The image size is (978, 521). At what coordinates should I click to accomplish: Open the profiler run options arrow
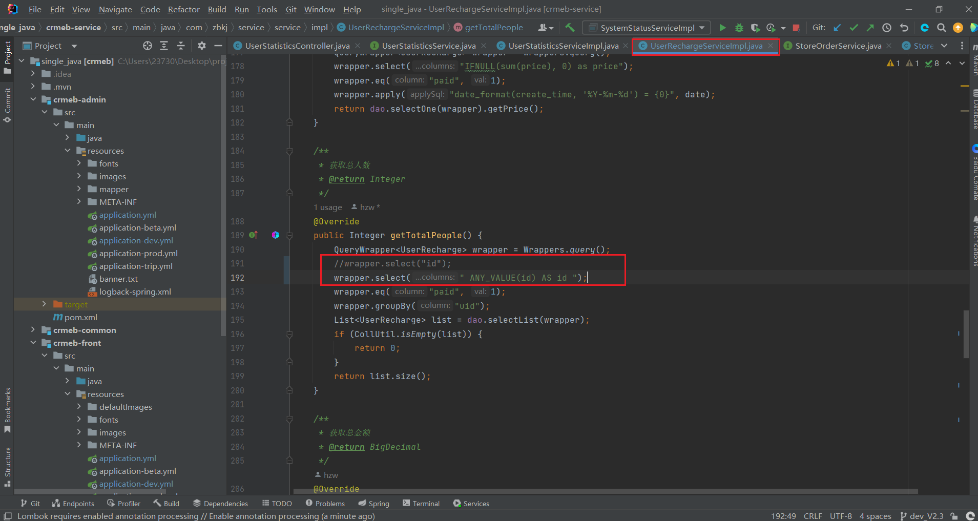[x=783, y=28]
